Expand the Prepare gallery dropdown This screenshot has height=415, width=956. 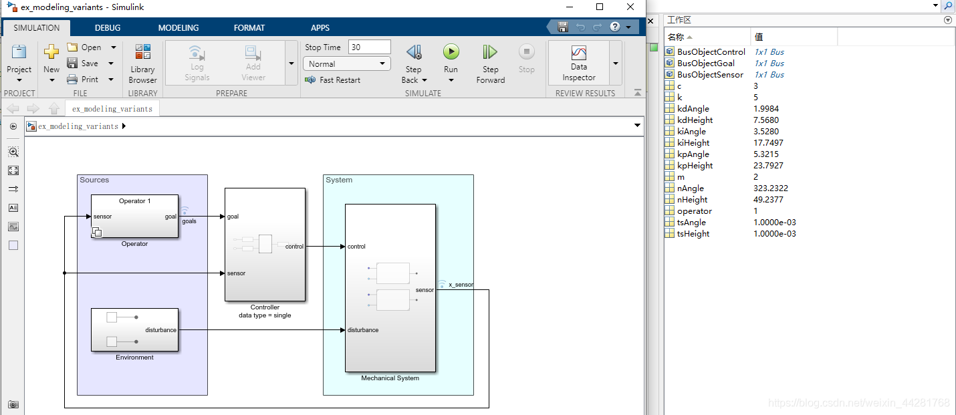point(291,63)
